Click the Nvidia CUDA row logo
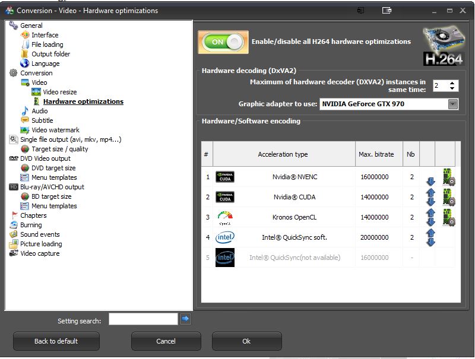This screenshot has height=359, width=475. (225, 197)
